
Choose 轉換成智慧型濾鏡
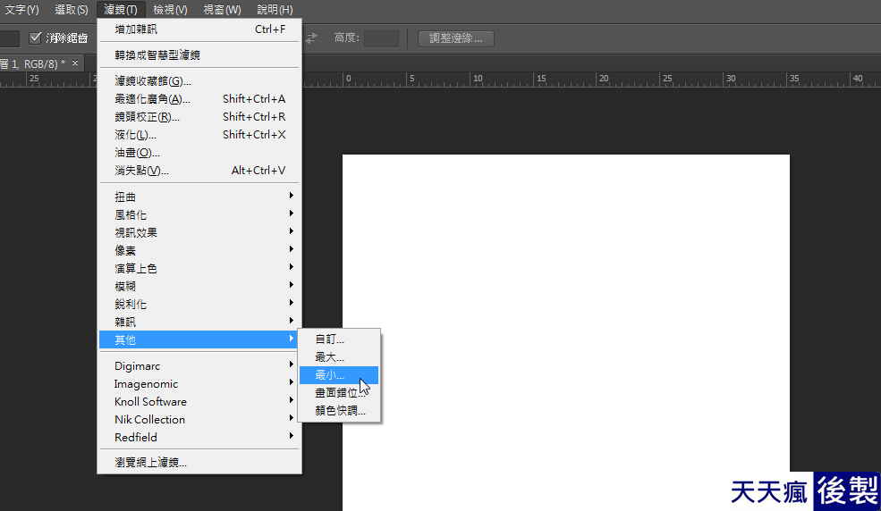click(x=199, y=55)
